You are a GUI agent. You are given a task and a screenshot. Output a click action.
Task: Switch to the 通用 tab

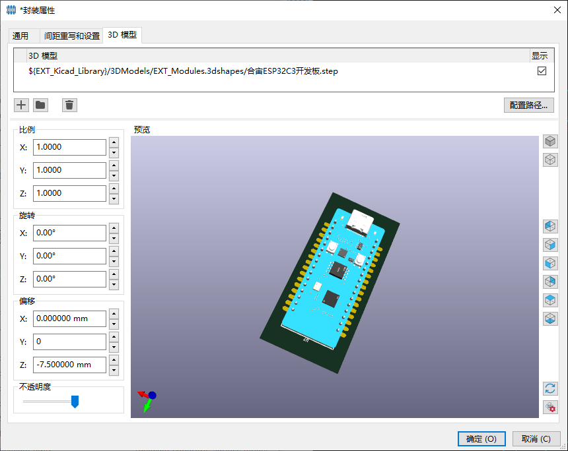tap(20, 36)
